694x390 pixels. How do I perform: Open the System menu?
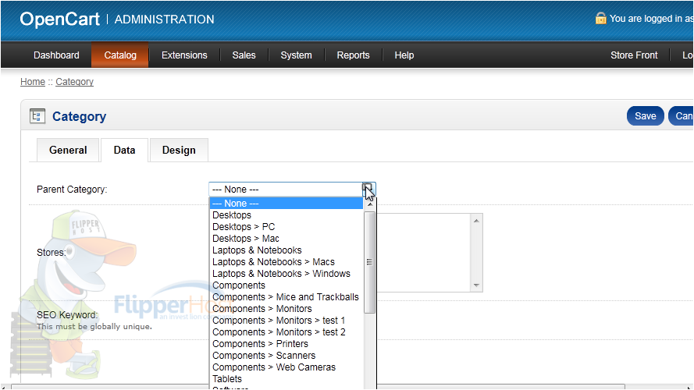coord(296,55)
